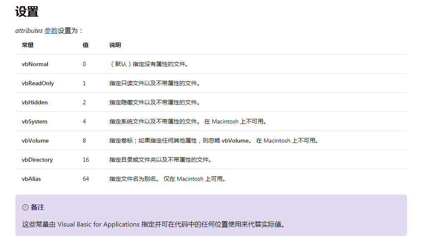Screen dimensions: 422x244
Task: Click vbVolume description starting 指定卷标
Action: point(214,140)
